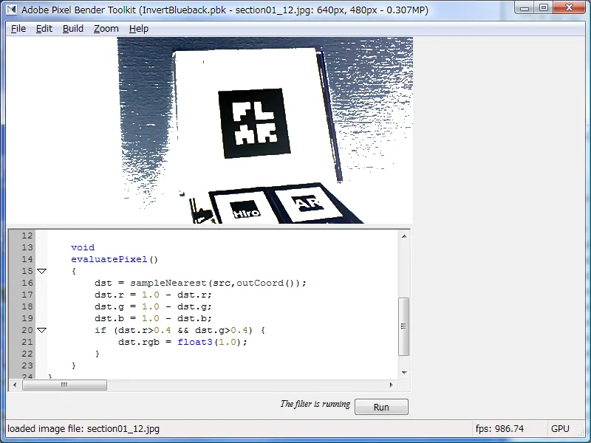Click the horizontal scroll-left arrow
591x443 pixels.
(x=15, y=385)
